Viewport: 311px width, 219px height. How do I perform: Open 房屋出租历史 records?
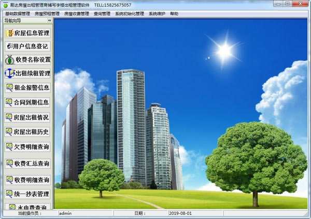27,132
